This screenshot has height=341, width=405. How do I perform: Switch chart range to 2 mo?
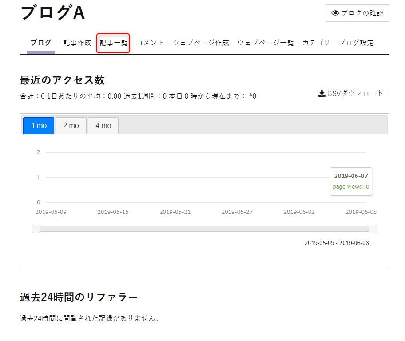point(71,126)
